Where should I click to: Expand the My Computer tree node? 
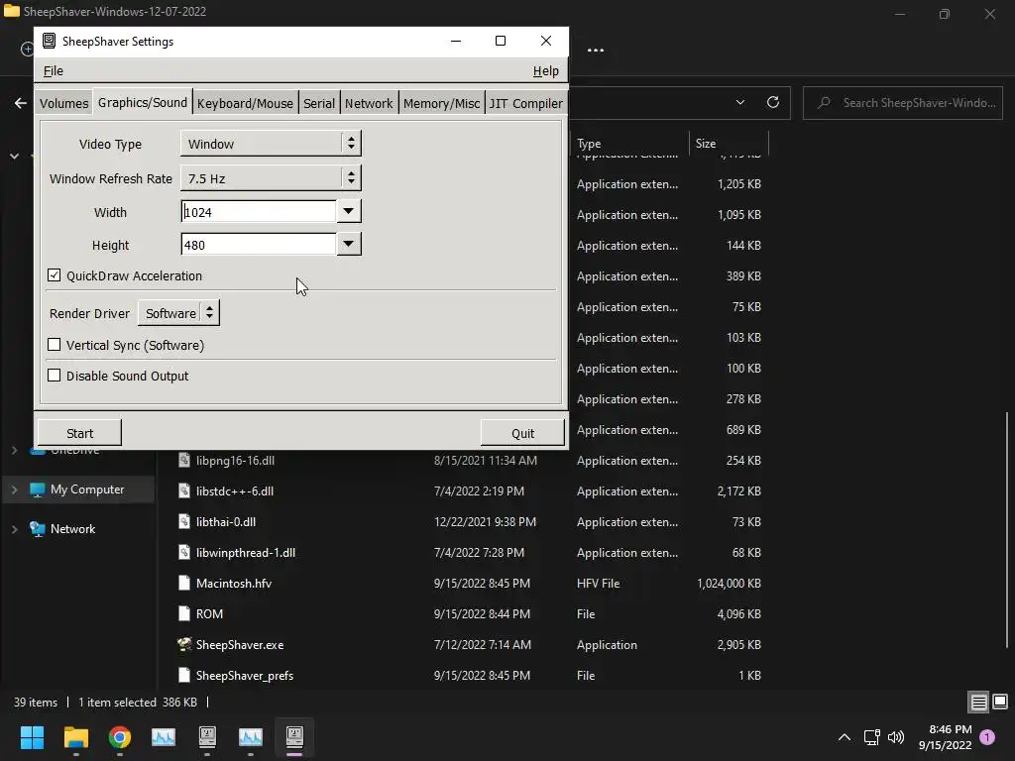click(x=14, y=489)
